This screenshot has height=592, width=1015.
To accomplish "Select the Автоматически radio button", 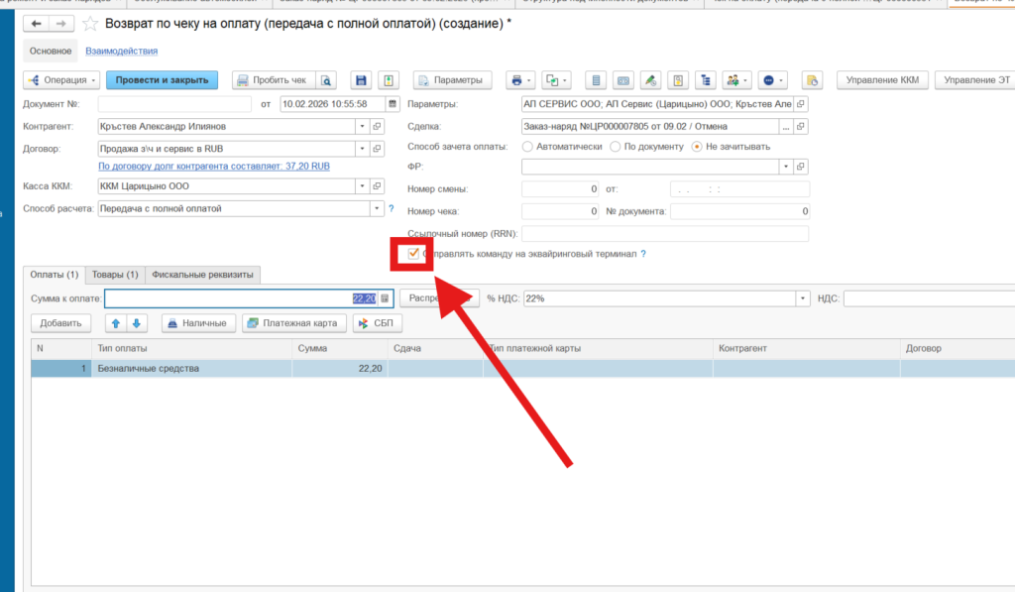I will [x=527, y=147].
